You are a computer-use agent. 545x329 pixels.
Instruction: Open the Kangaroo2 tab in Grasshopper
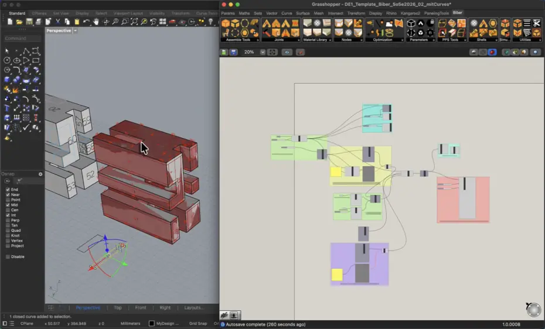(x=410, y=13)
